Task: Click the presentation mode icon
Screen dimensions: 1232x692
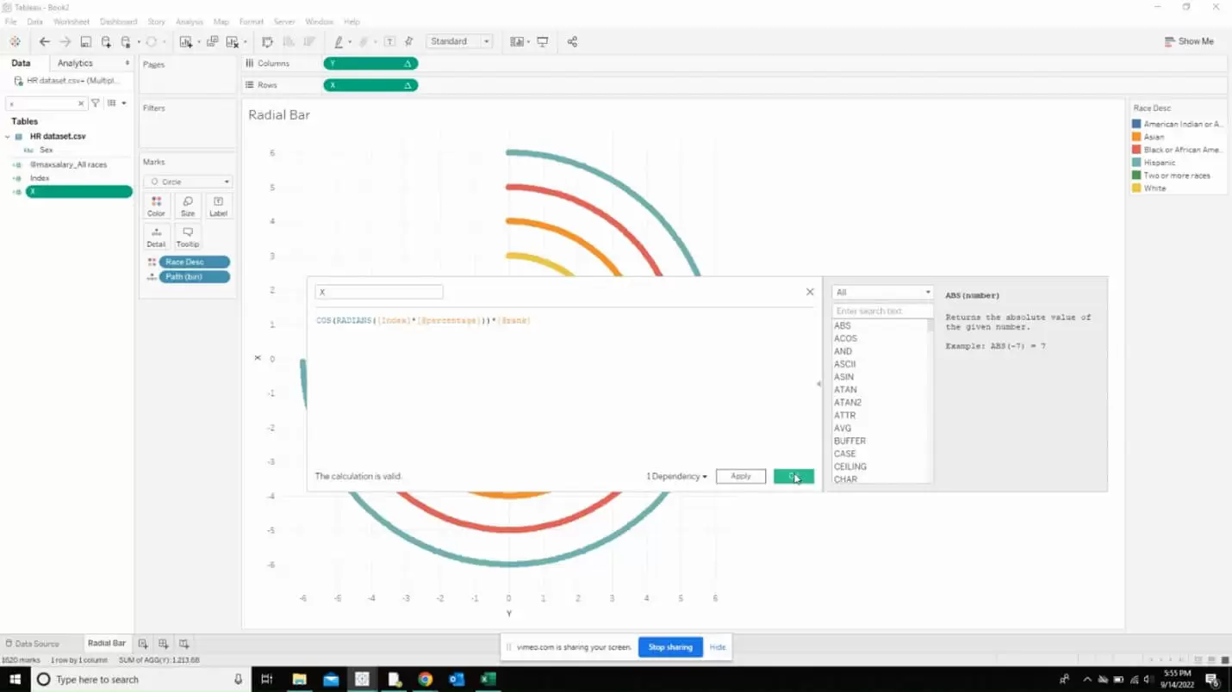Action: tap(542, 41)
